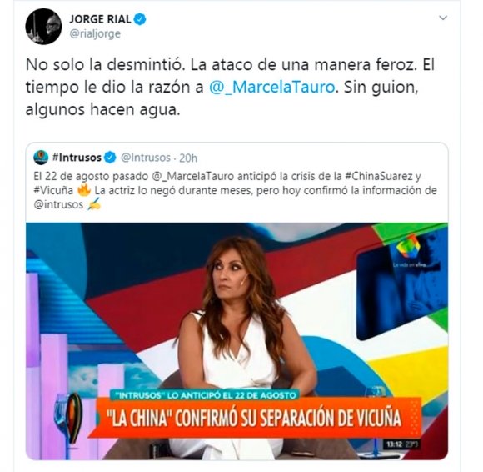483x472 pixels.
Task: Click the #Intrusos account avatar
Action: point(41,158)
